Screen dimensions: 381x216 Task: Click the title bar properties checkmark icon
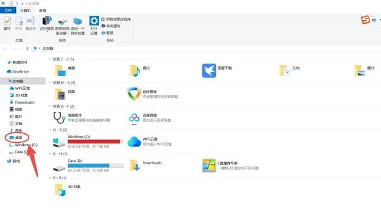(11, 3)
